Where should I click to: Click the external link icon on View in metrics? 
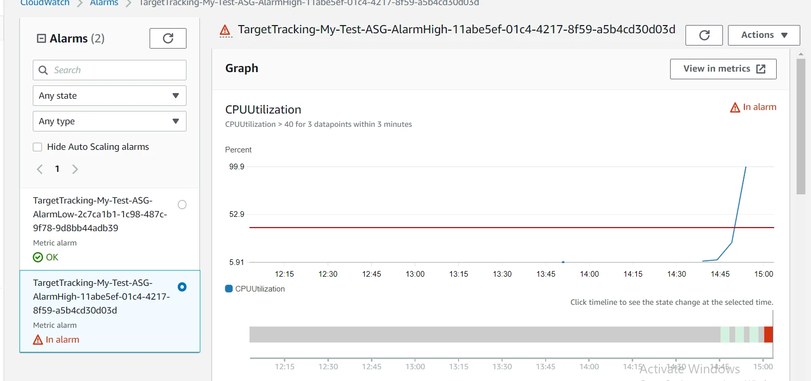pos(761,69)
